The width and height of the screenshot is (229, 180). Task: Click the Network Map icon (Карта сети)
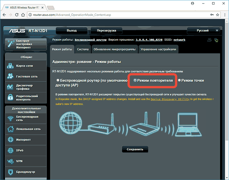(10, 66)
